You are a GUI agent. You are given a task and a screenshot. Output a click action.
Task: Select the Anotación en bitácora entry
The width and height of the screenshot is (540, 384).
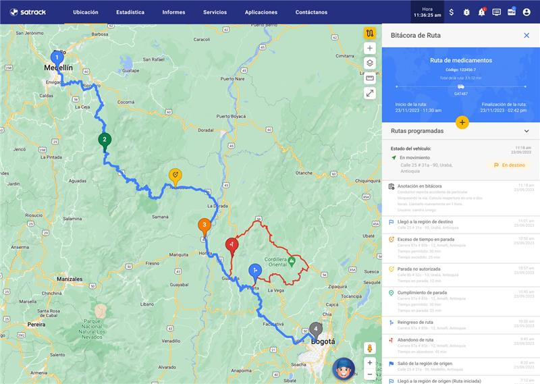461,198
